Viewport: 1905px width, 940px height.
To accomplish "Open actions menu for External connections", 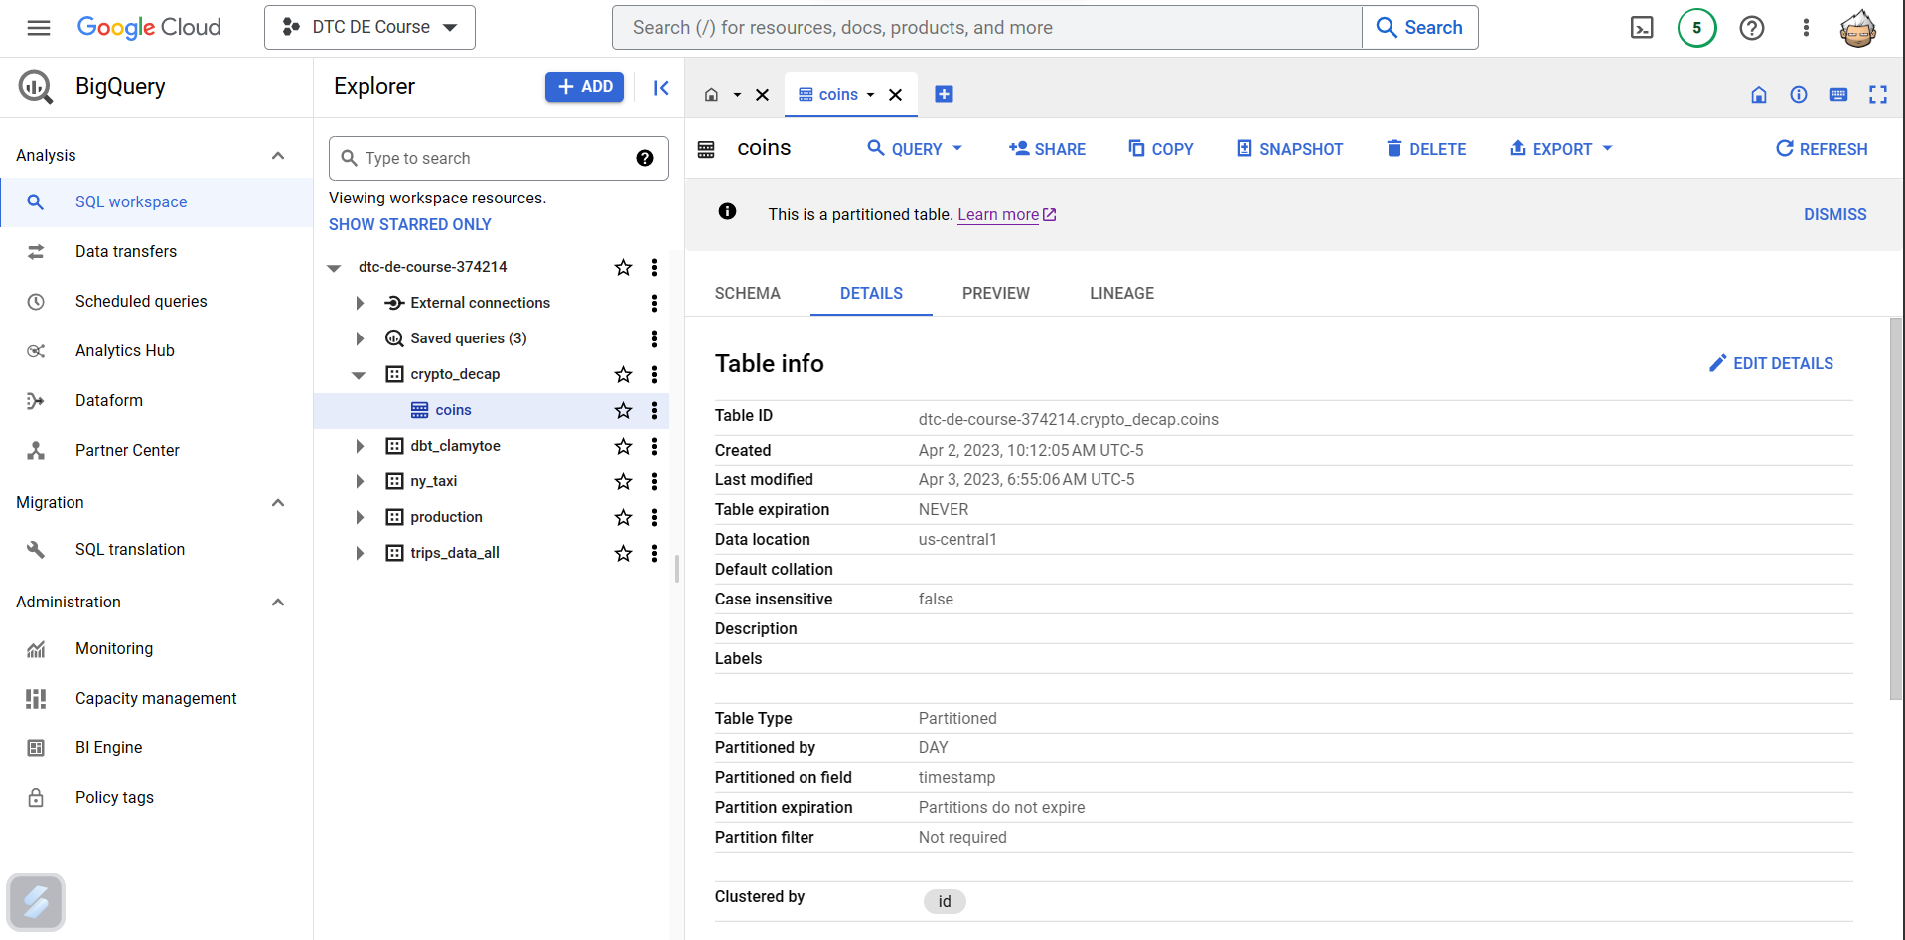I will [x=654, y=303].
